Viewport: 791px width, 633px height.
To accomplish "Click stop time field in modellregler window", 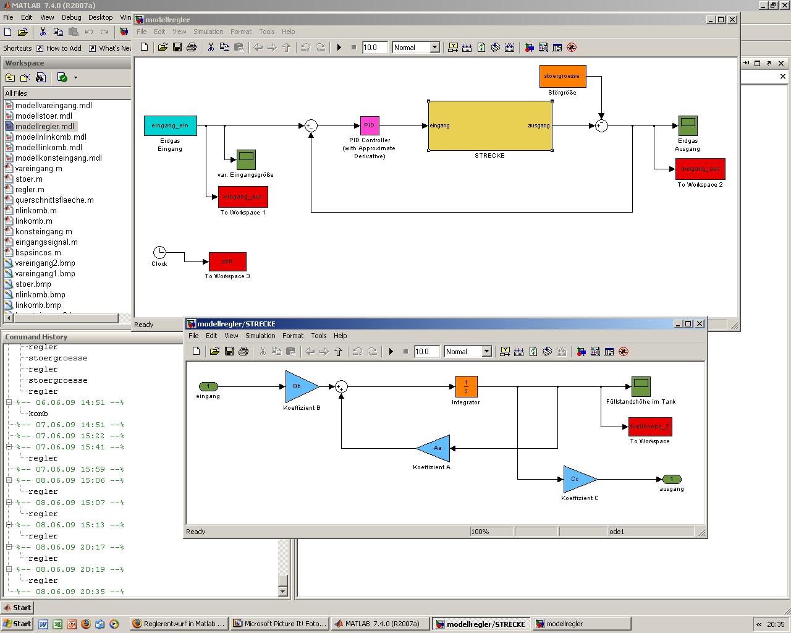I will 374,47.
